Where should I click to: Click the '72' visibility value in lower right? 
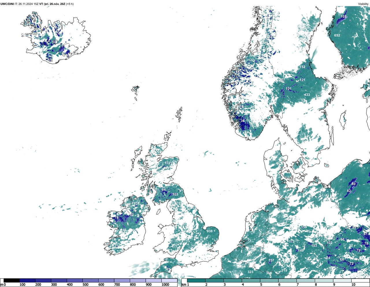coord(351,264)
